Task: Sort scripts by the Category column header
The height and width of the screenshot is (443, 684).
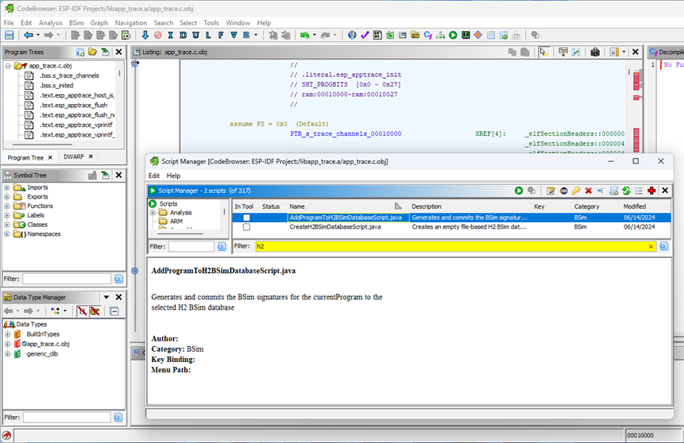Action: coord(586,206)
